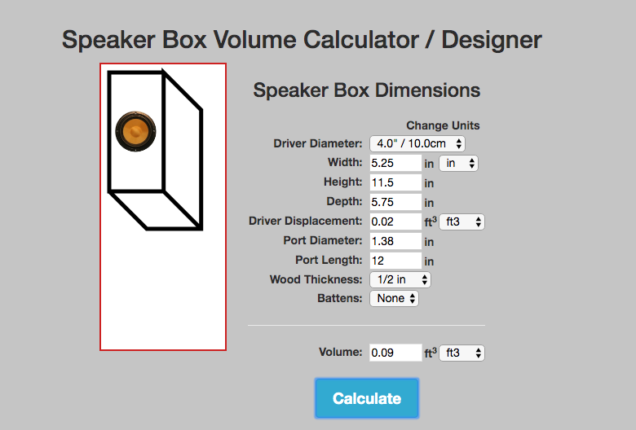
Task: Click the speaker driver image in diagram
Action: pos(135,131)
